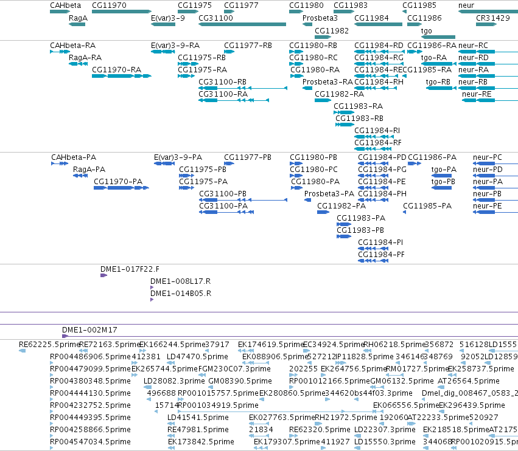518x451 pixels.
Task: Click the EK173842.5prime EST label
Action: [201, 442]
